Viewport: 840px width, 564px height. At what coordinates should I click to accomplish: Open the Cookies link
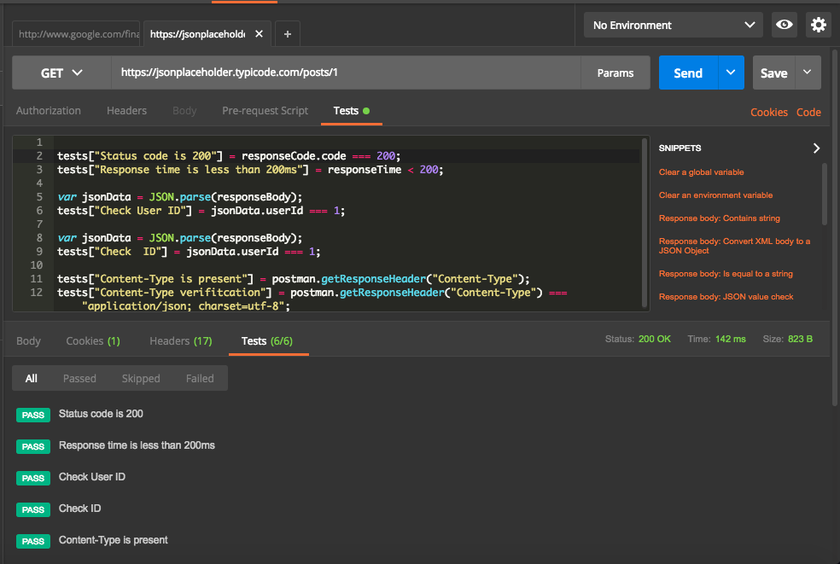pyautogui.click(x=769, y=113)
